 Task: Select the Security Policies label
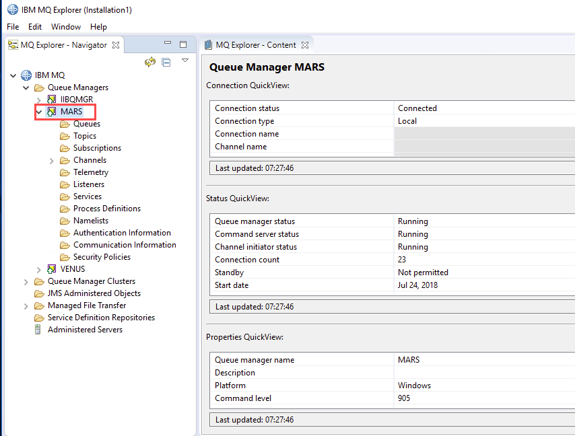(102, 257)
